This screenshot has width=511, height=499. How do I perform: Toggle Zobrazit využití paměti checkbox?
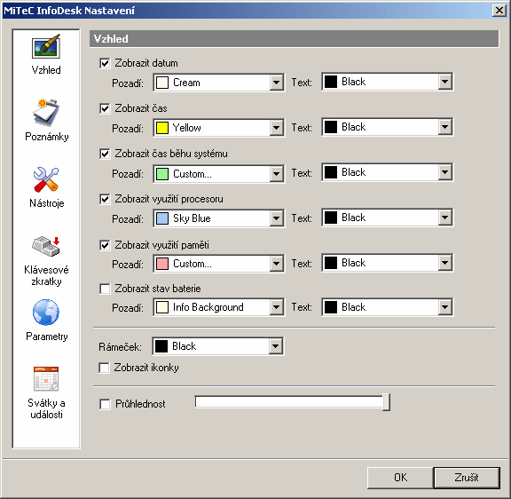[105, 245]
